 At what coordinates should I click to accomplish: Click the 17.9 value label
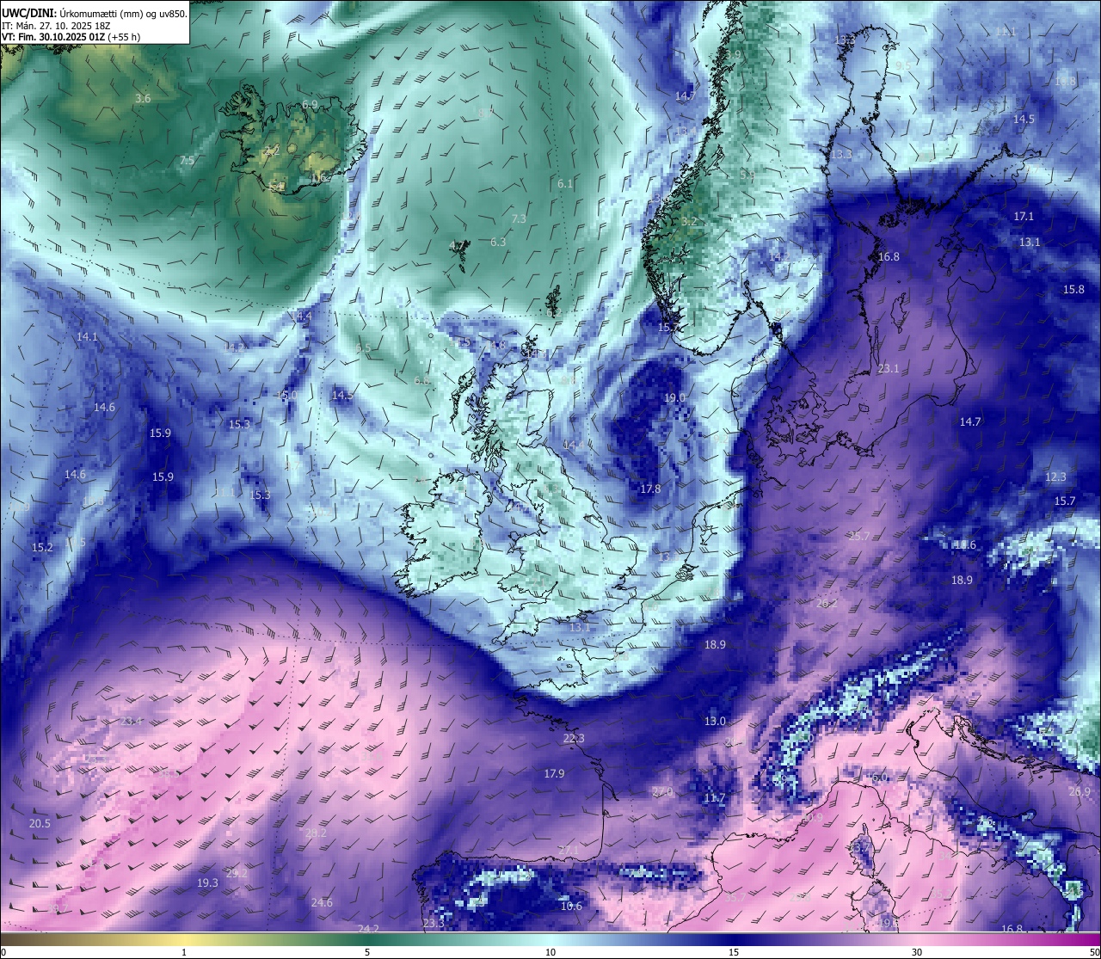(554, 774)
